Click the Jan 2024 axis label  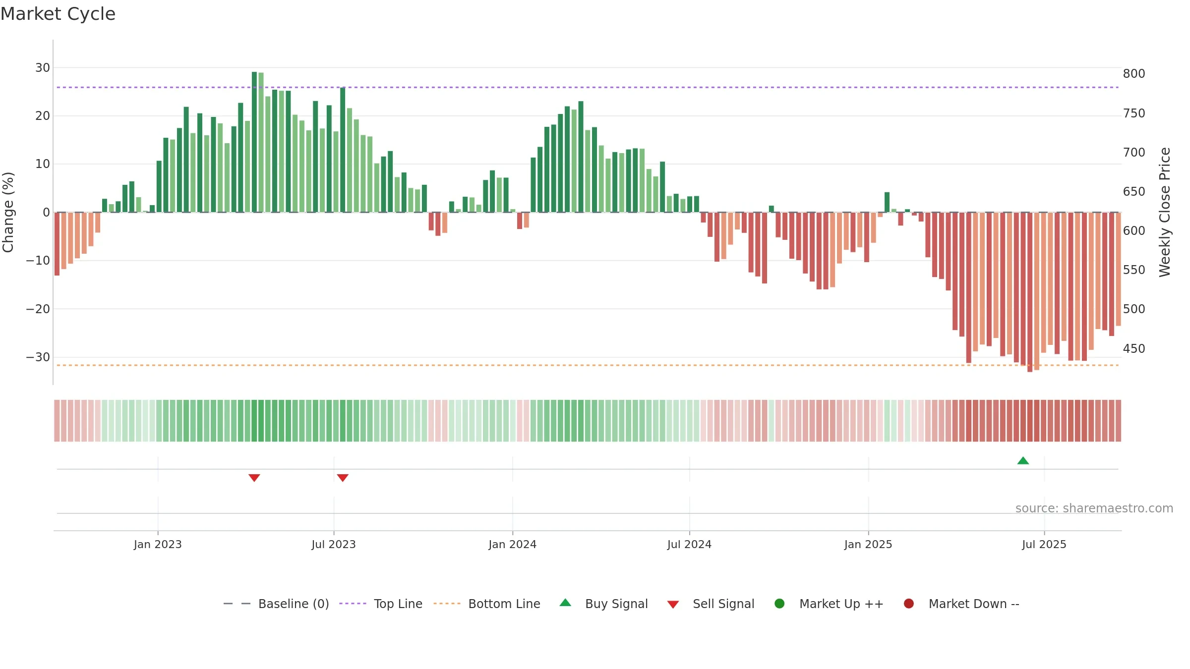click(512, 544)
